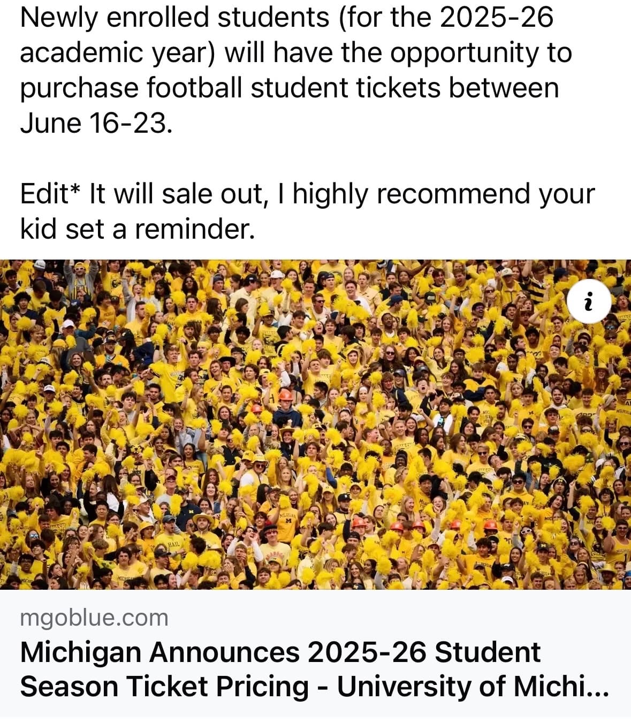This screenshot has height=723, width=631.
Task: Tap the mgoblue.com domain label
Action: coord(94,618)
